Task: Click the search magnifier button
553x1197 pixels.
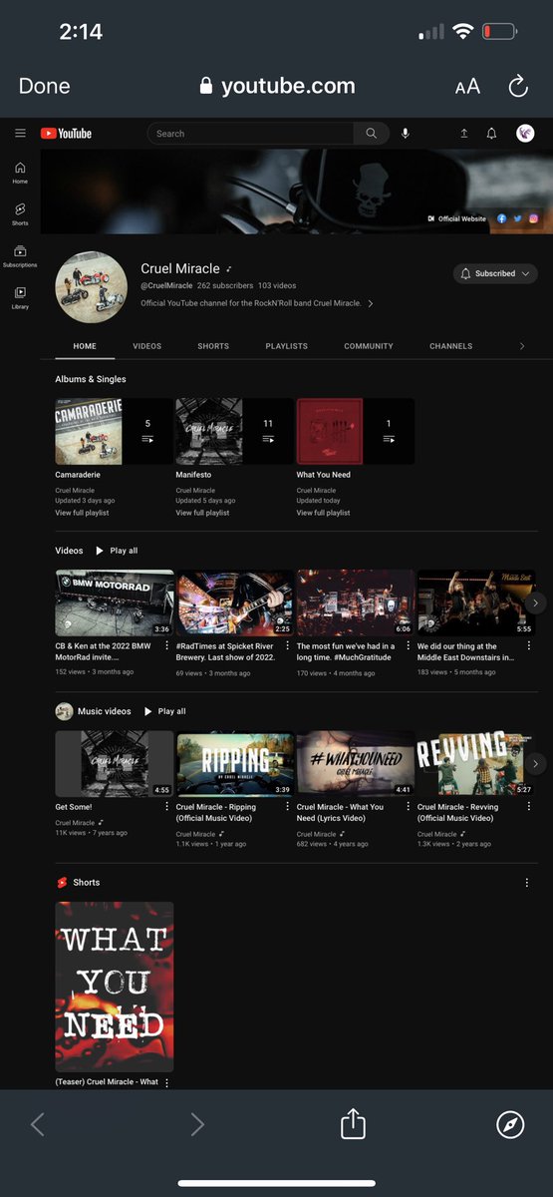Action: pyautogui.click(x=372, y=134)
